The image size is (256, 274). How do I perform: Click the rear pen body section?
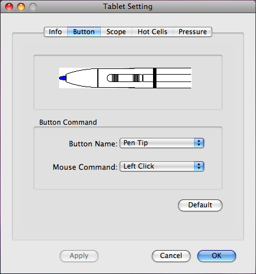174,78
